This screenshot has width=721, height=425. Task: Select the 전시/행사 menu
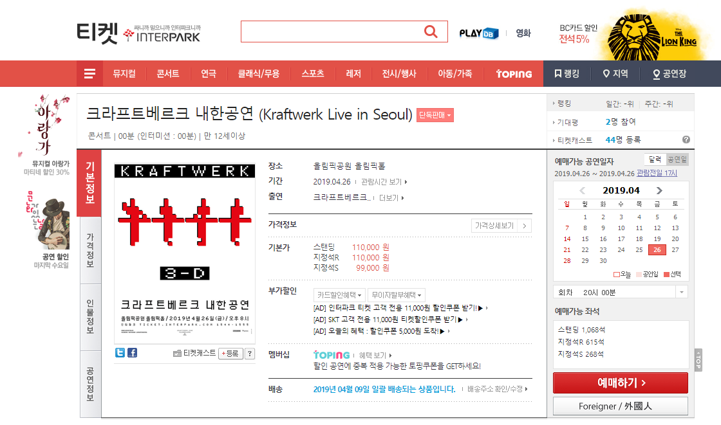tap(399, 73)
